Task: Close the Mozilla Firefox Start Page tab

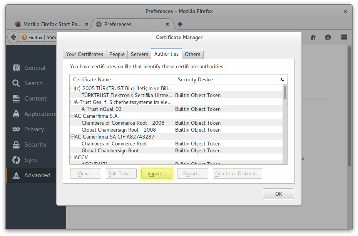Action: click(x=87, y=24)
